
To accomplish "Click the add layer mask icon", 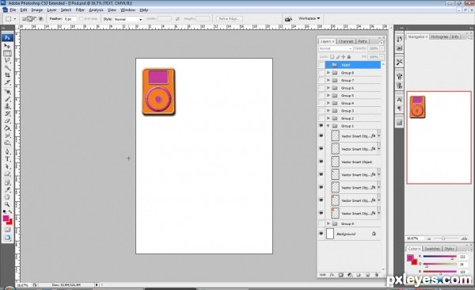I will coord(340,275).
